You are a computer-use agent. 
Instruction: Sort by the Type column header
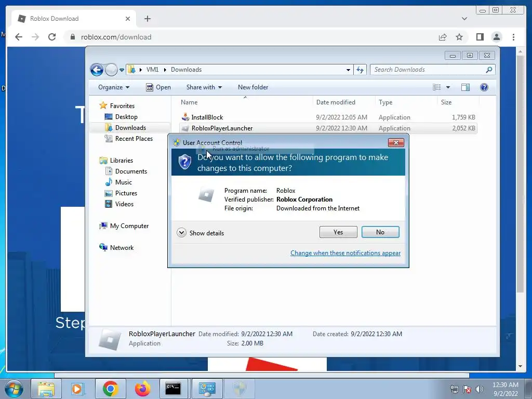[x=385, y=102]
